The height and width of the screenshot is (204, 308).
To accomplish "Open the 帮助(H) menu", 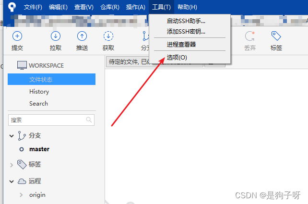I will [x=187, y=7].
